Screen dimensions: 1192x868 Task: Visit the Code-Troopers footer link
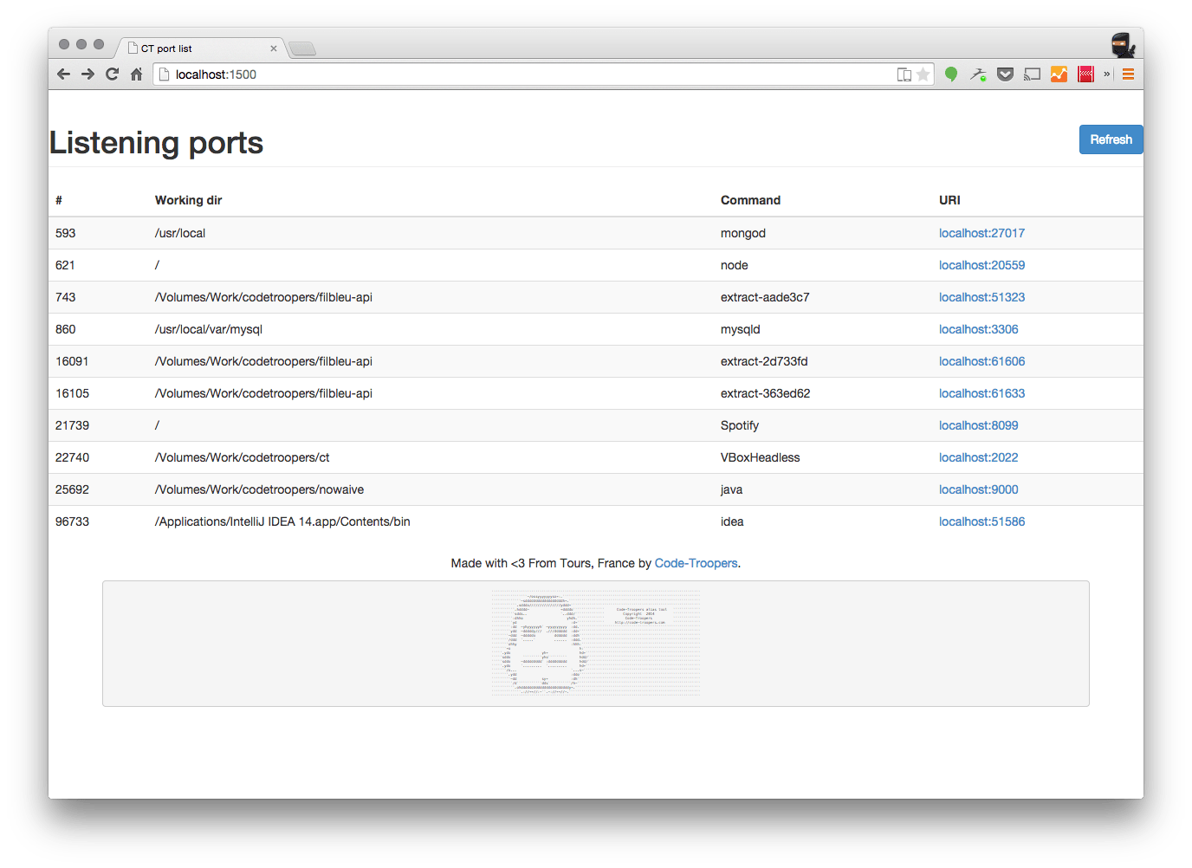tap(696, 563)
